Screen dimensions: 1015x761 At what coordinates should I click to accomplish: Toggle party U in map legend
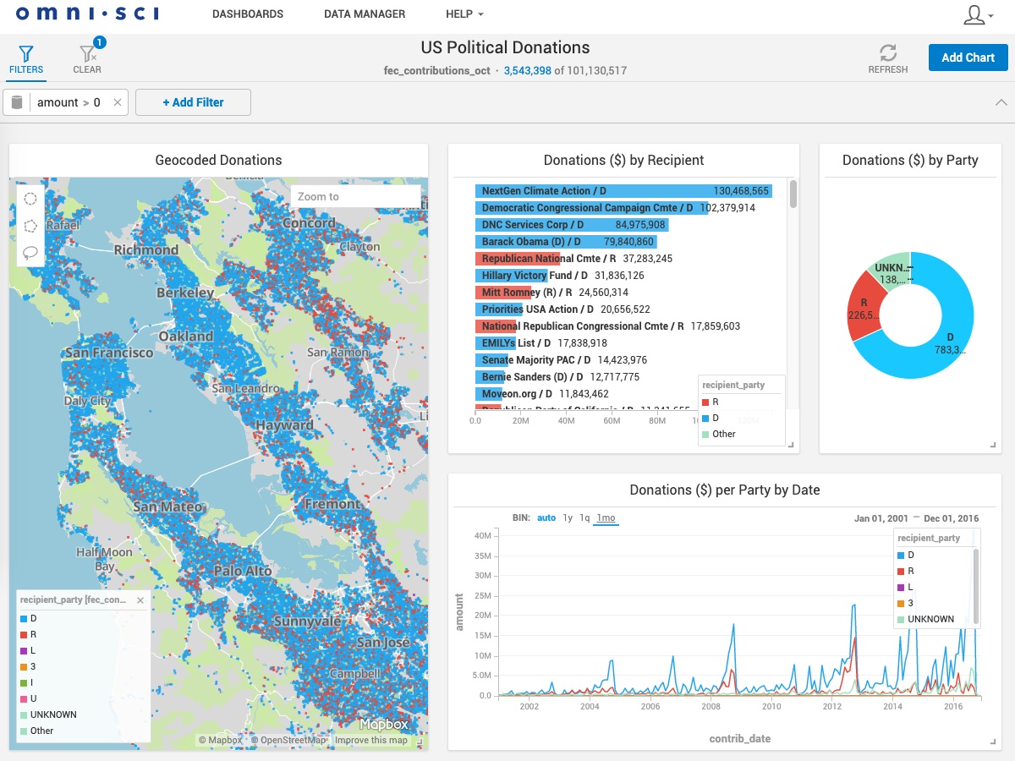[x=29, y=698]
